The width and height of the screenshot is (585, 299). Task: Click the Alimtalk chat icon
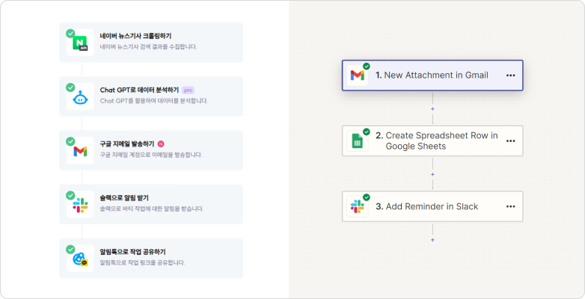(x=80, y=259)
